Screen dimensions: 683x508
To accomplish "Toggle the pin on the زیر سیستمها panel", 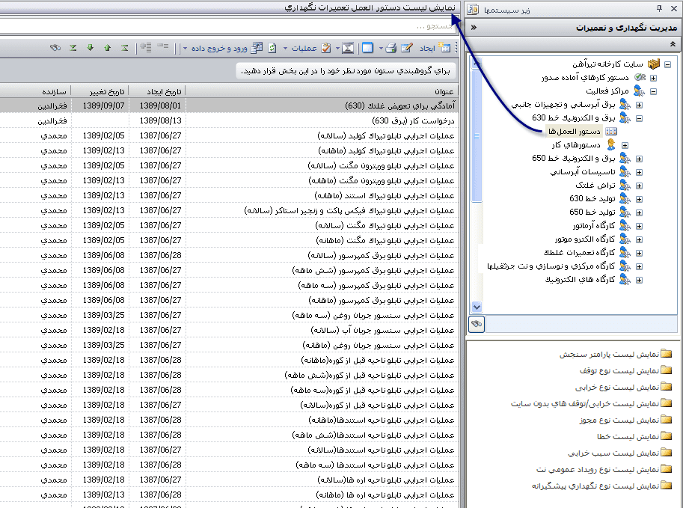I will (x=659, y=9).
